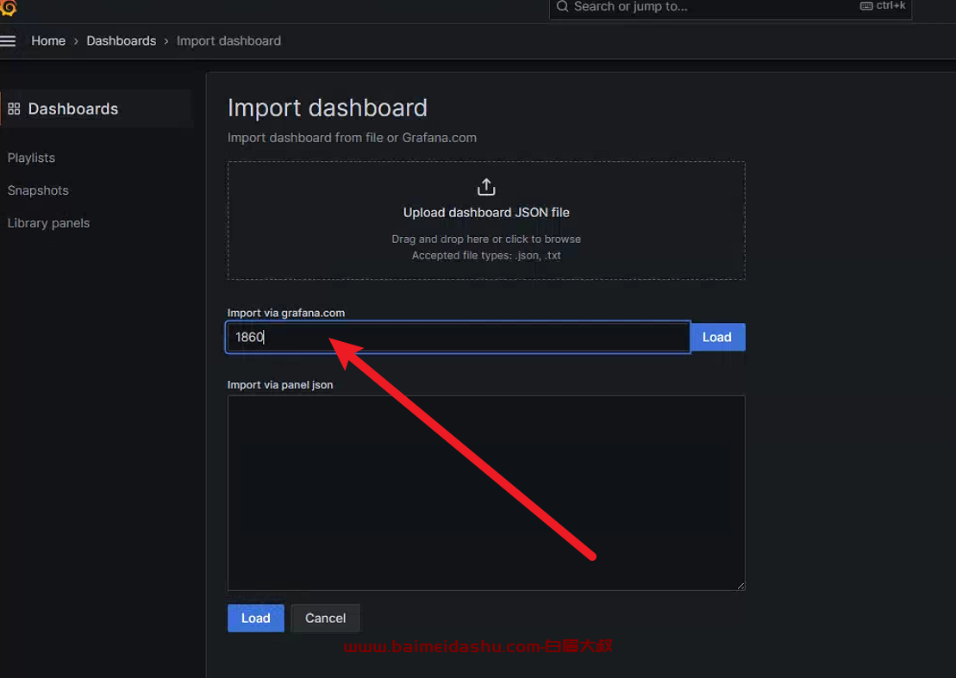Click 'Import via grafana.com' label

pyautogui.click(x=286, y=313)
